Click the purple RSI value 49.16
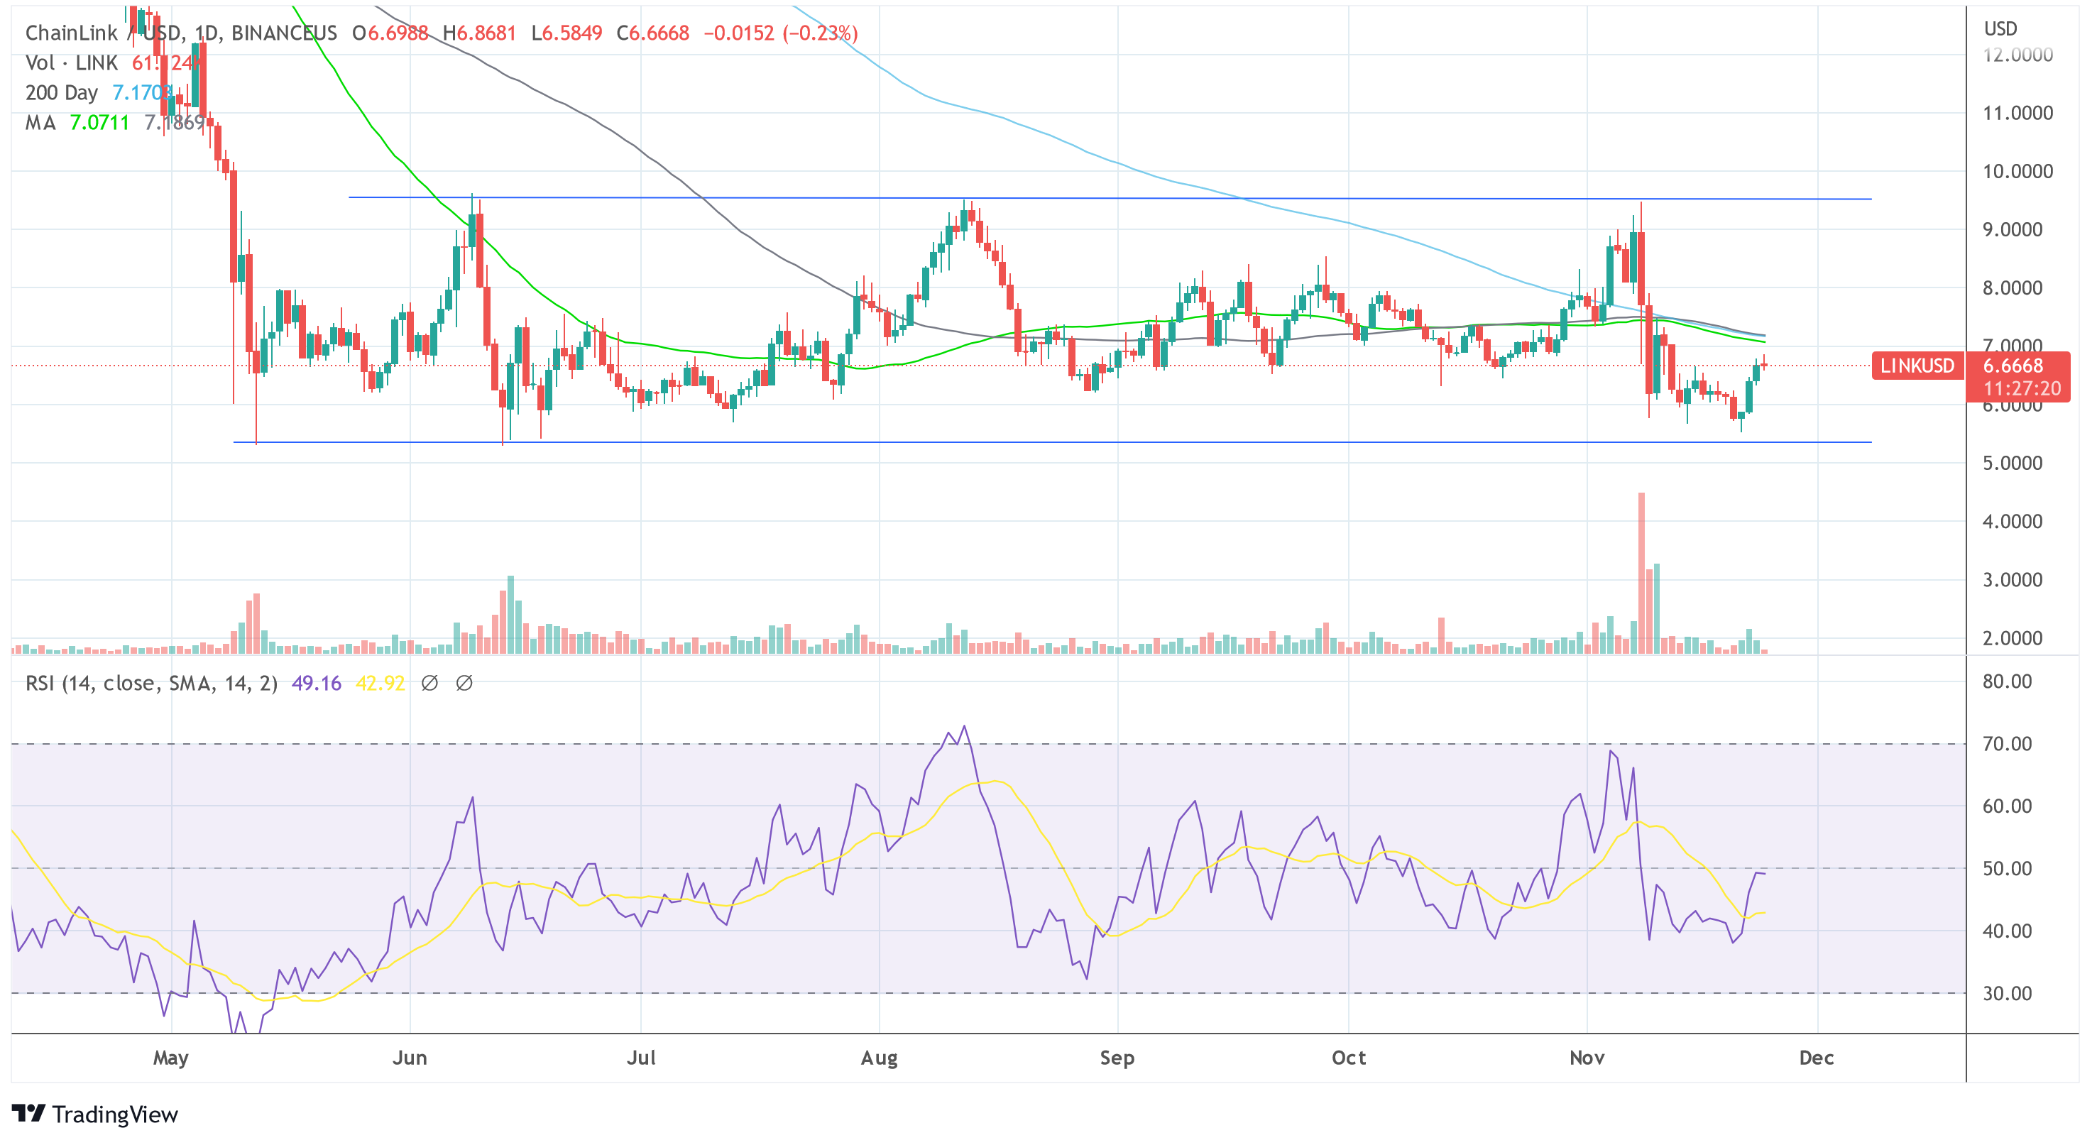 coord(316,684)
